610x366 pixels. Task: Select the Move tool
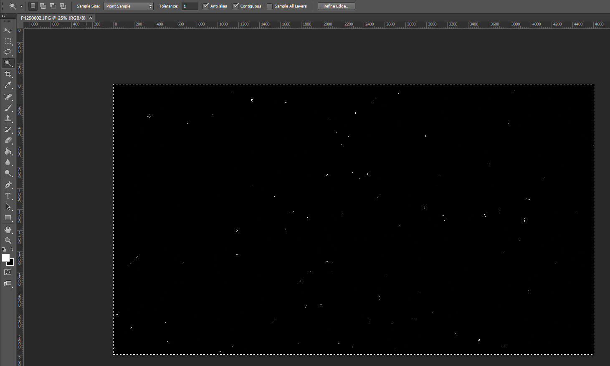tap(8, 30)
